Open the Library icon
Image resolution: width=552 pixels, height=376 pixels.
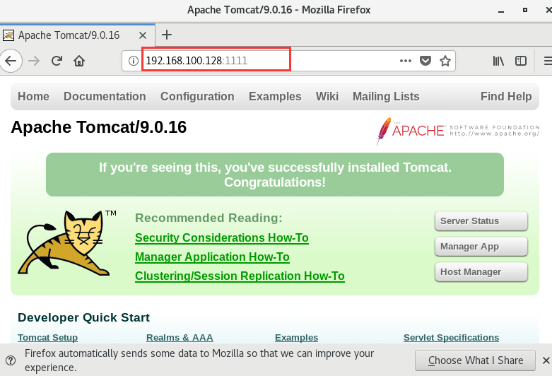click(498, 61)
